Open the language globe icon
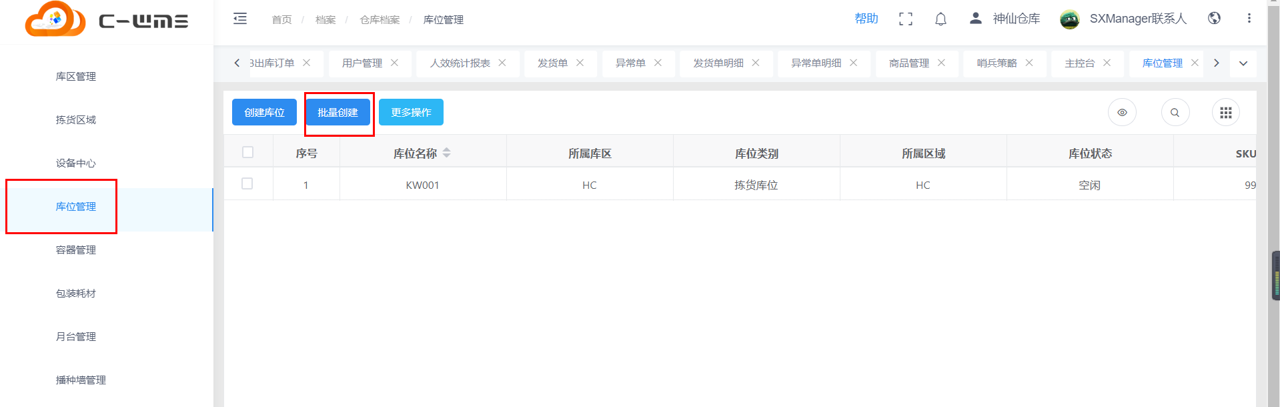The height and width of the screenshot is (407, 1280). 1214,19
